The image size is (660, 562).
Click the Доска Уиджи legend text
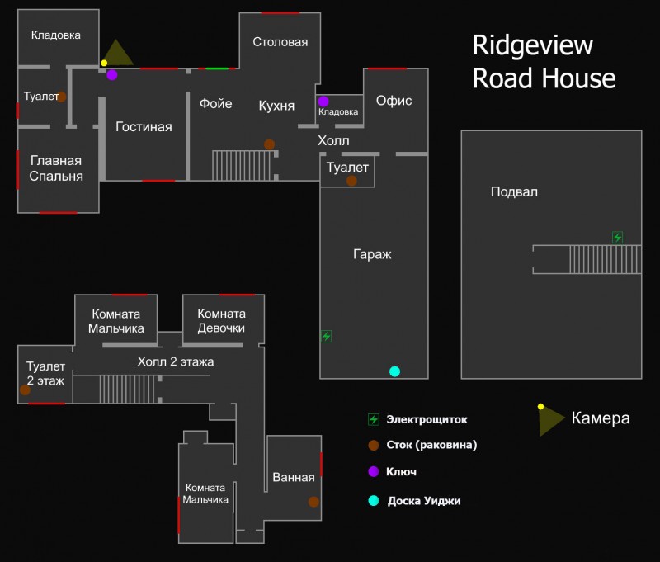[424, 501]
